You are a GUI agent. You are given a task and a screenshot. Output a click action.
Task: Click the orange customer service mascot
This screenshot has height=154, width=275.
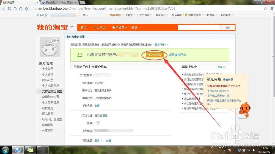coord(245,110)
